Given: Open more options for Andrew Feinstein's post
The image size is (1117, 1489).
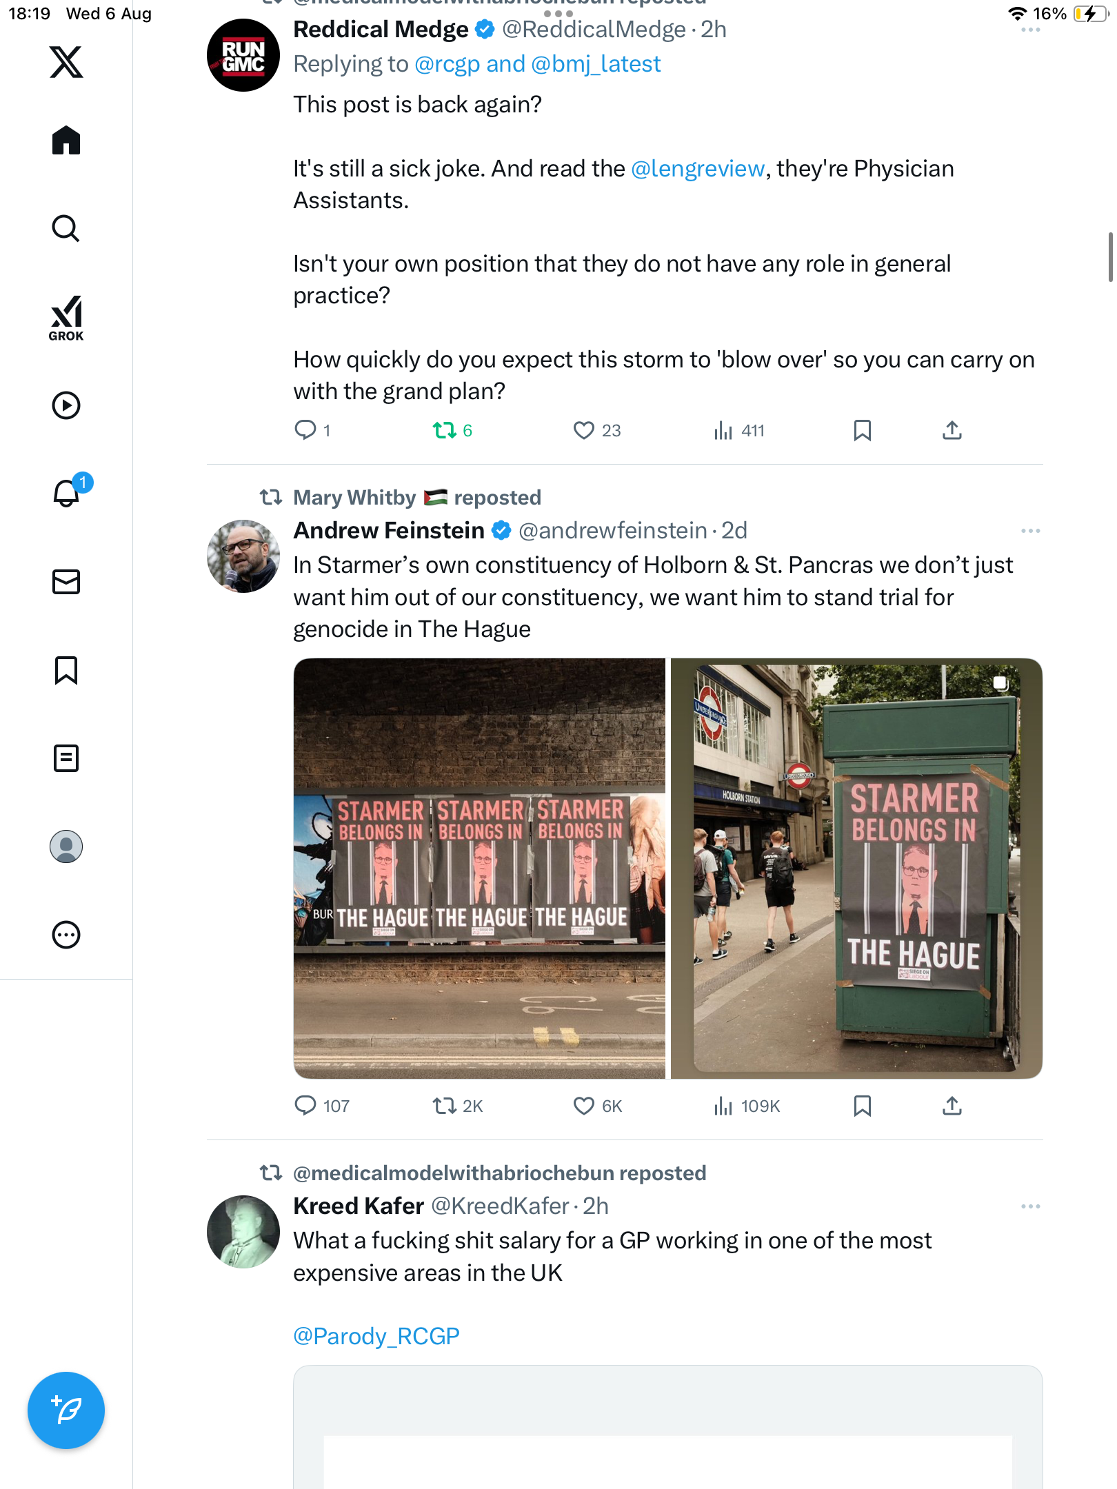Looking at the screenshot, I should 1030,531.
